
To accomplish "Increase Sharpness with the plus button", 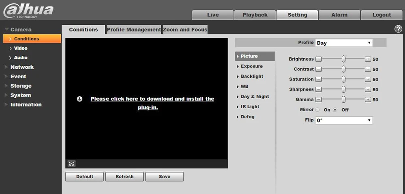I will click(x=368, y=89).
